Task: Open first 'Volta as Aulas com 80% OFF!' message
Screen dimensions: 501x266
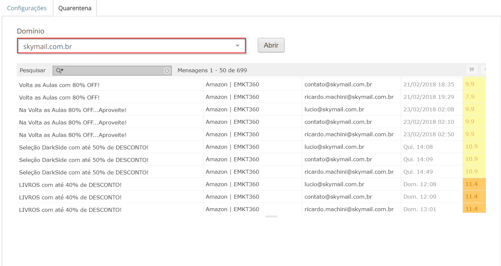Action: (x=59, y=85)
